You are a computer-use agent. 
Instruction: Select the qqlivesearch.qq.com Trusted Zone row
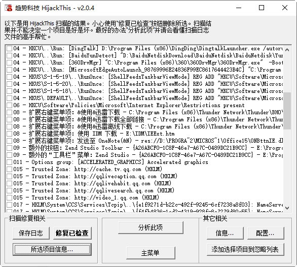(145, 190)
